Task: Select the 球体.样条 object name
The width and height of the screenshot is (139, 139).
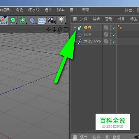Action: pyautogui.click(x=92, y=41)
